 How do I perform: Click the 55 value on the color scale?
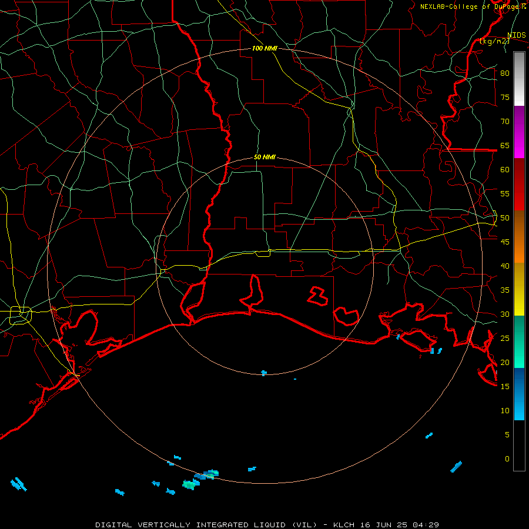[505, 193]
